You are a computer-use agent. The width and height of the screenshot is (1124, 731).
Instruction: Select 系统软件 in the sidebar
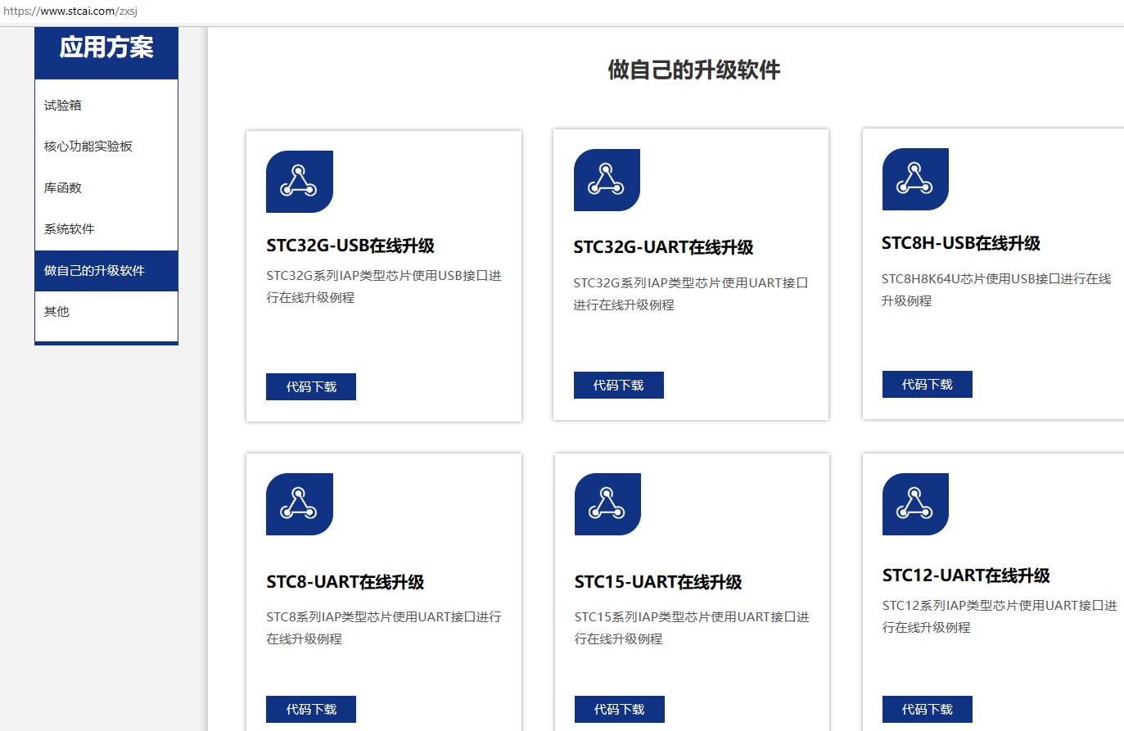(x=68, y=228)
